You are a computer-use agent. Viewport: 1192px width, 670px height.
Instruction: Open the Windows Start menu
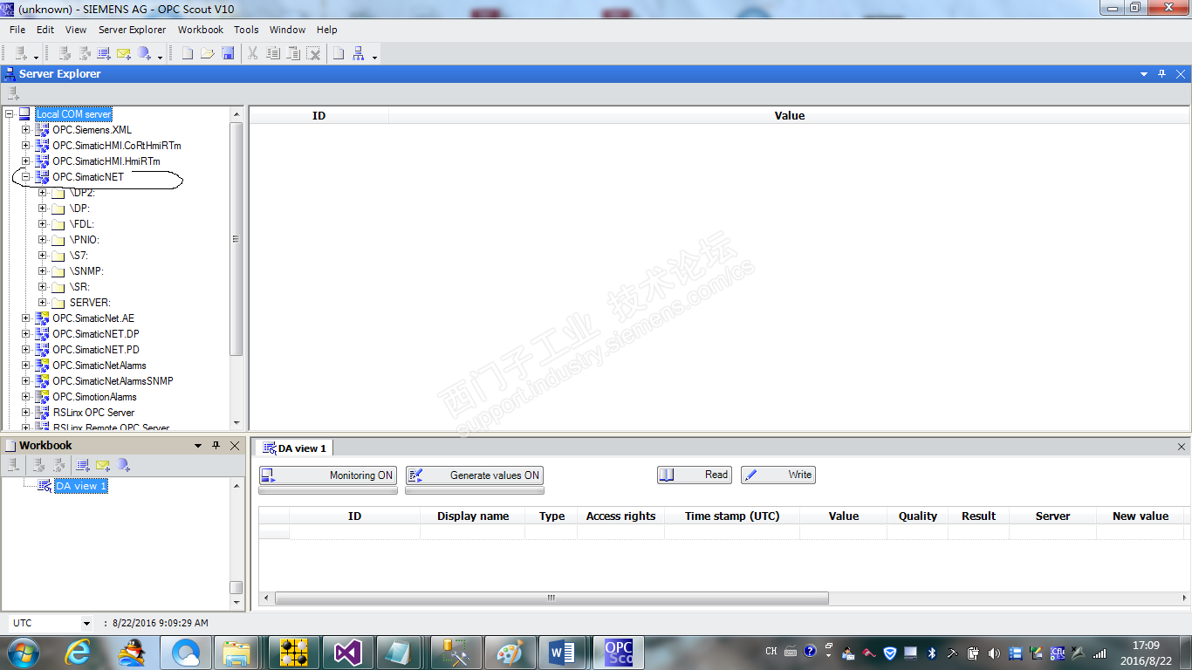click(x=23, y=653)
